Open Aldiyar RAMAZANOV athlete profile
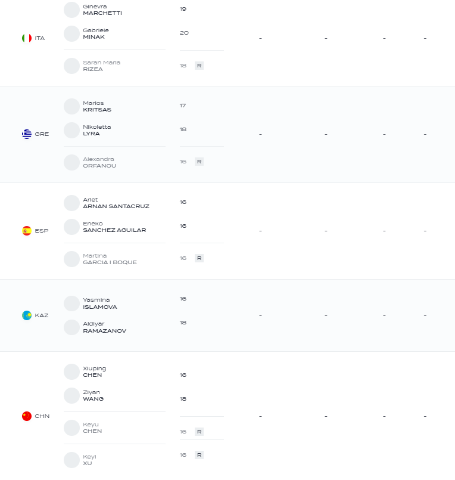 [x=104, y=327]
